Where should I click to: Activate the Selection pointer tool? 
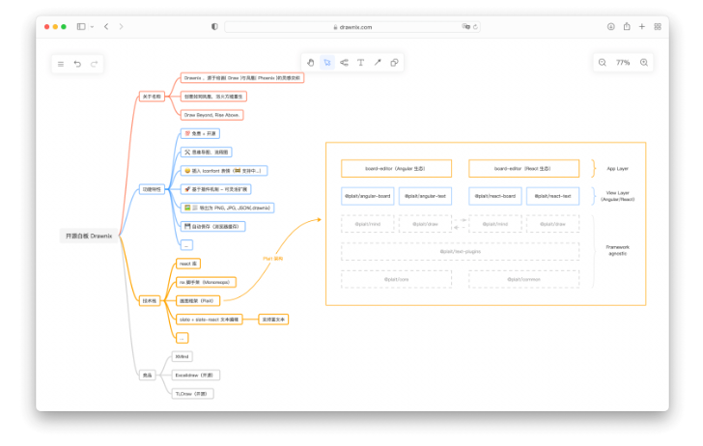click(327, 63)
